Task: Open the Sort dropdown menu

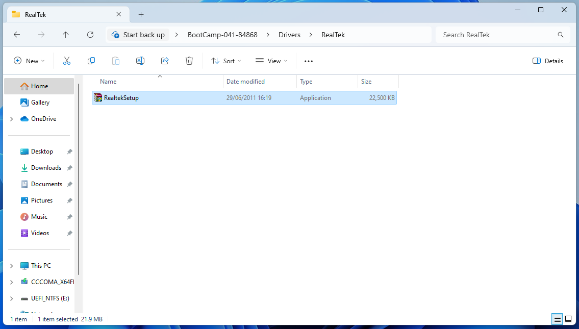Action: (226, 61)
